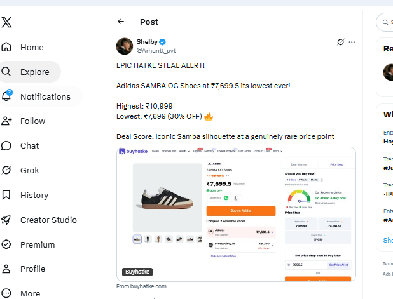The height and width of the screenshot is (299, 393).
Task: Click the 'EPIC HATKE STEAL ALERT!' text
Action: click(160, 65)
